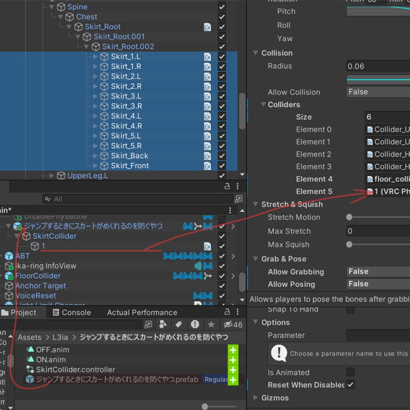Switch to the Actual Performance tab

point(142,312)
